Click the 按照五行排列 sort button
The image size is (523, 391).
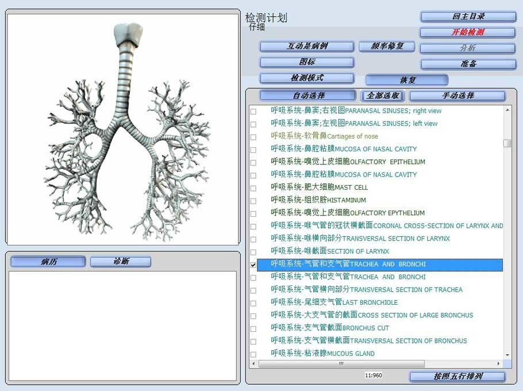pos(457,377)
